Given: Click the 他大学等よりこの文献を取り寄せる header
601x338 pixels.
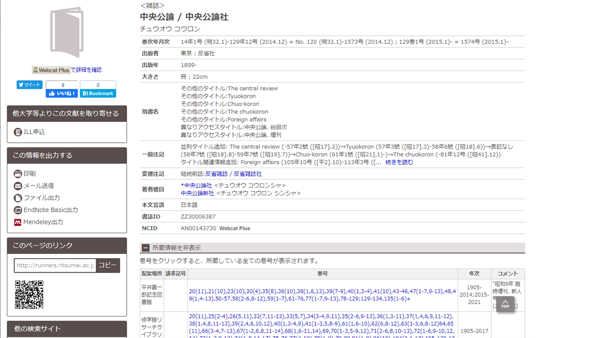Looking at the screenshot, I should pyautogui.click(x=67, y=114).
